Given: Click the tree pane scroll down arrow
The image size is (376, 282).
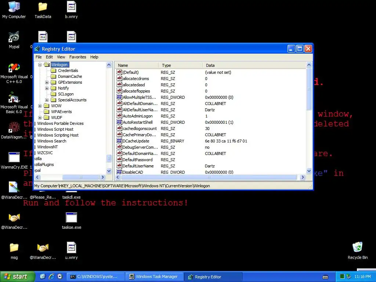Looking at the screenshot, I should point(109,171).
